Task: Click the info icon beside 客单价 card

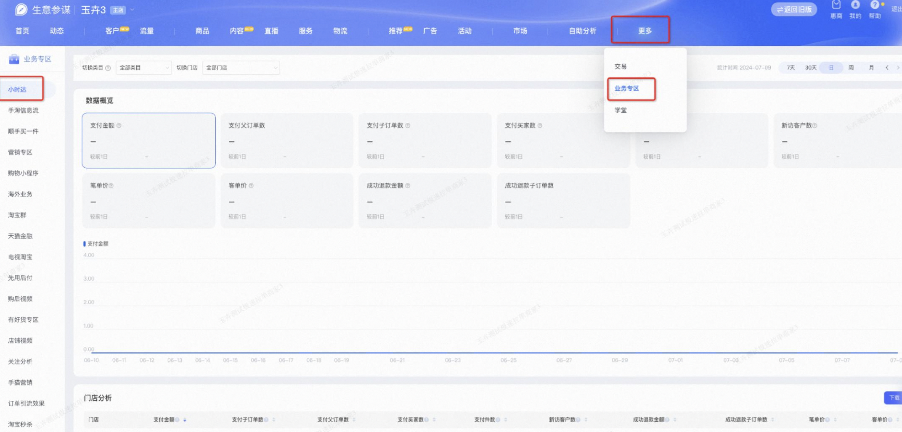Action: point(251,185)
